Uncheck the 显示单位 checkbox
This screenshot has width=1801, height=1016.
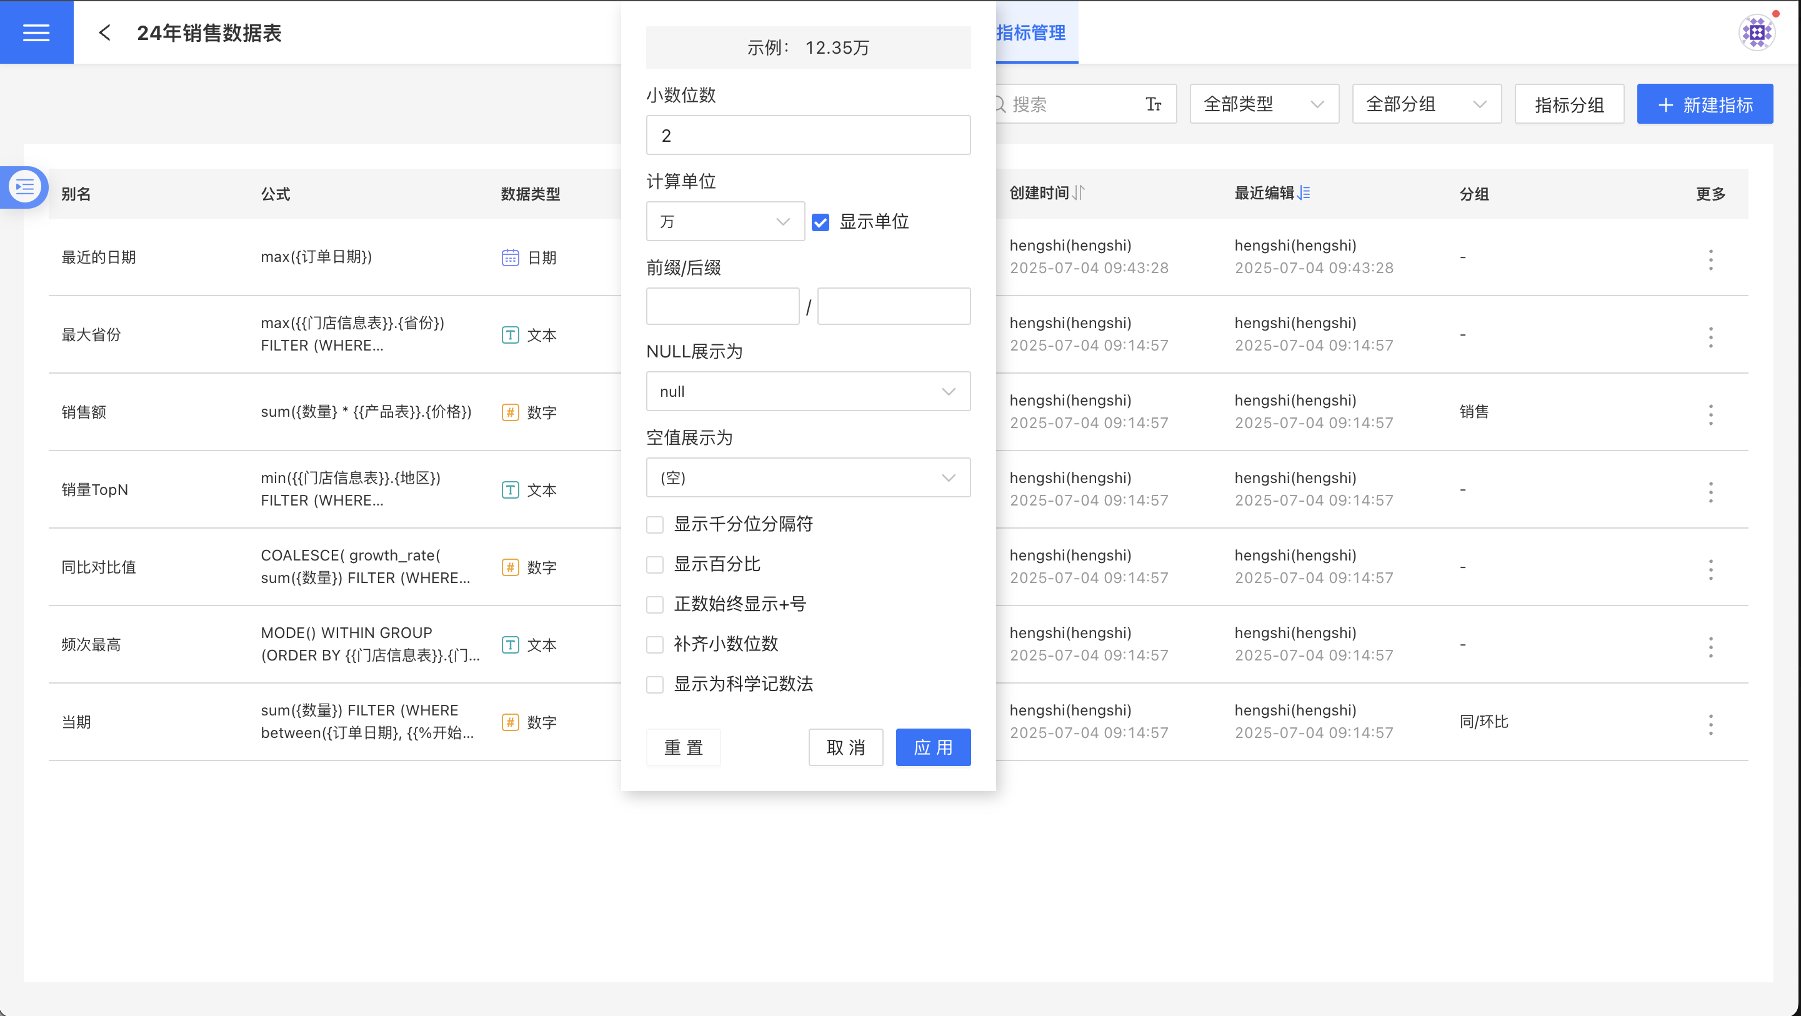click(x=820, y=222)
